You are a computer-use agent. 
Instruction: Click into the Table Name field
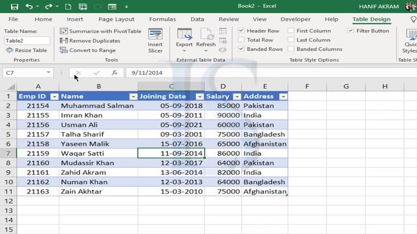[27, 40]
